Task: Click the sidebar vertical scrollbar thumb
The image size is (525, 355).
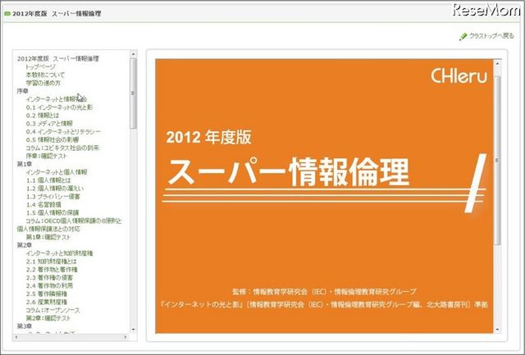Action: pyautogui.click(x=133, y=92)
